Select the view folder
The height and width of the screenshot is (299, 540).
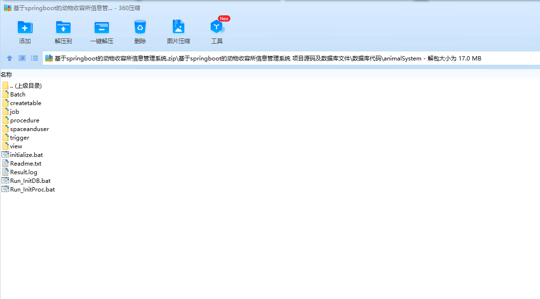(x=12, y=146)
